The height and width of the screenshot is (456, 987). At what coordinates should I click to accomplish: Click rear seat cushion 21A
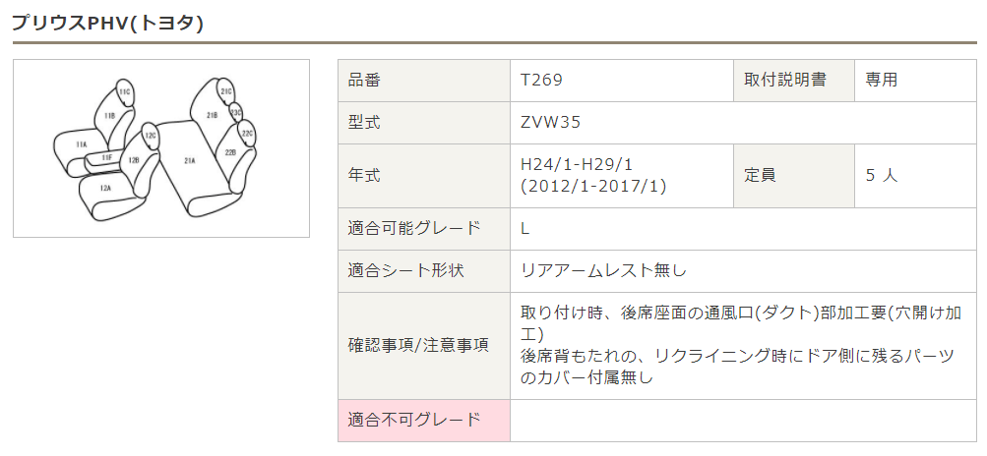tap(189, 159)
